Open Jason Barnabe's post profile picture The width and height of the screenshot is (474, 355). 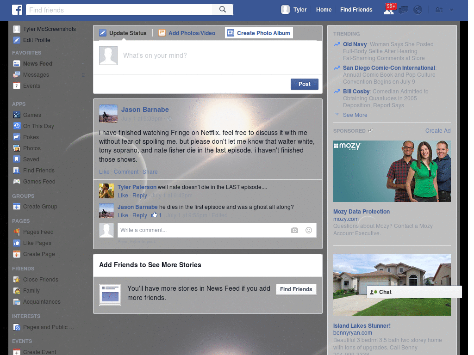click(x=108, y=114)
